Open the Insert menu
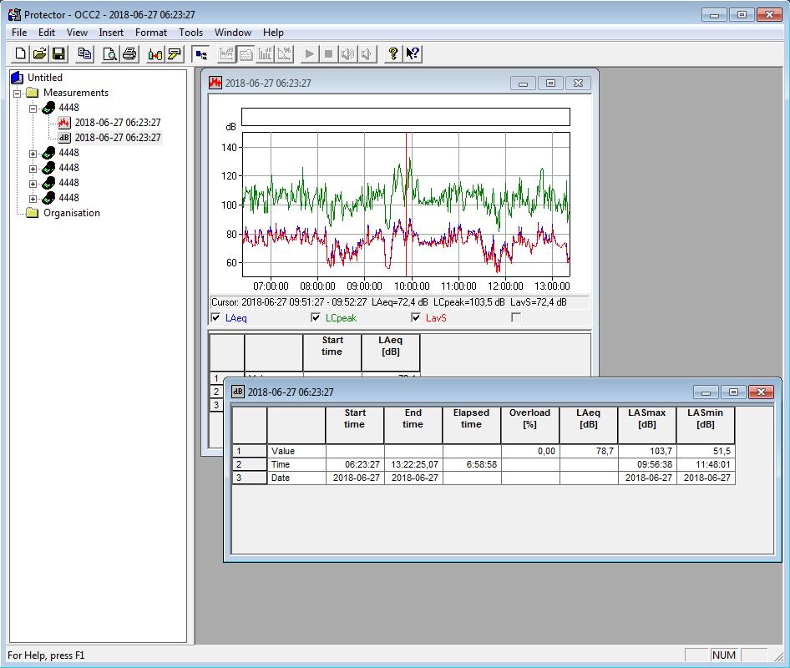The height and width of the screenshot is (668, 790). (111, 33)
